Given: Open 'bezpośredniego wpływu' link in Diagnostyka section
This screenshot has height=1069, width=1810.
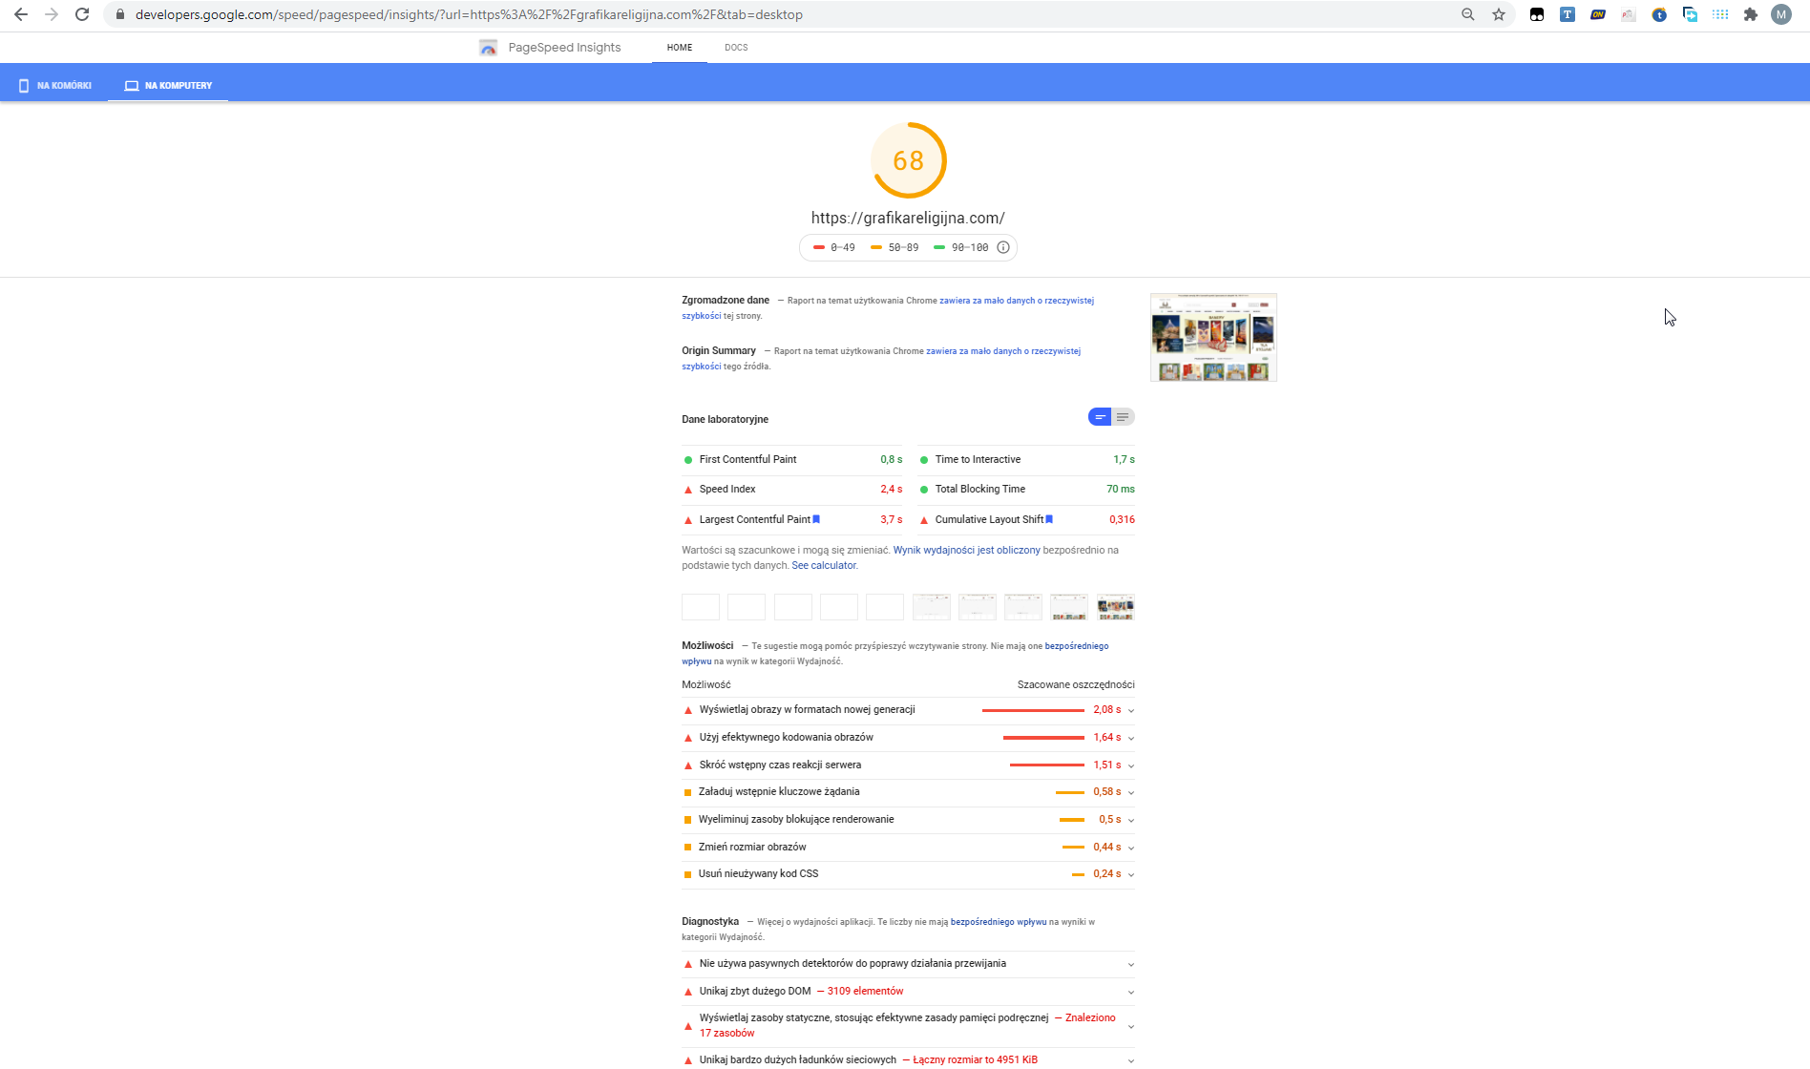Looking at the screenshot, I should pyautogui.click(x=999, y=922).
